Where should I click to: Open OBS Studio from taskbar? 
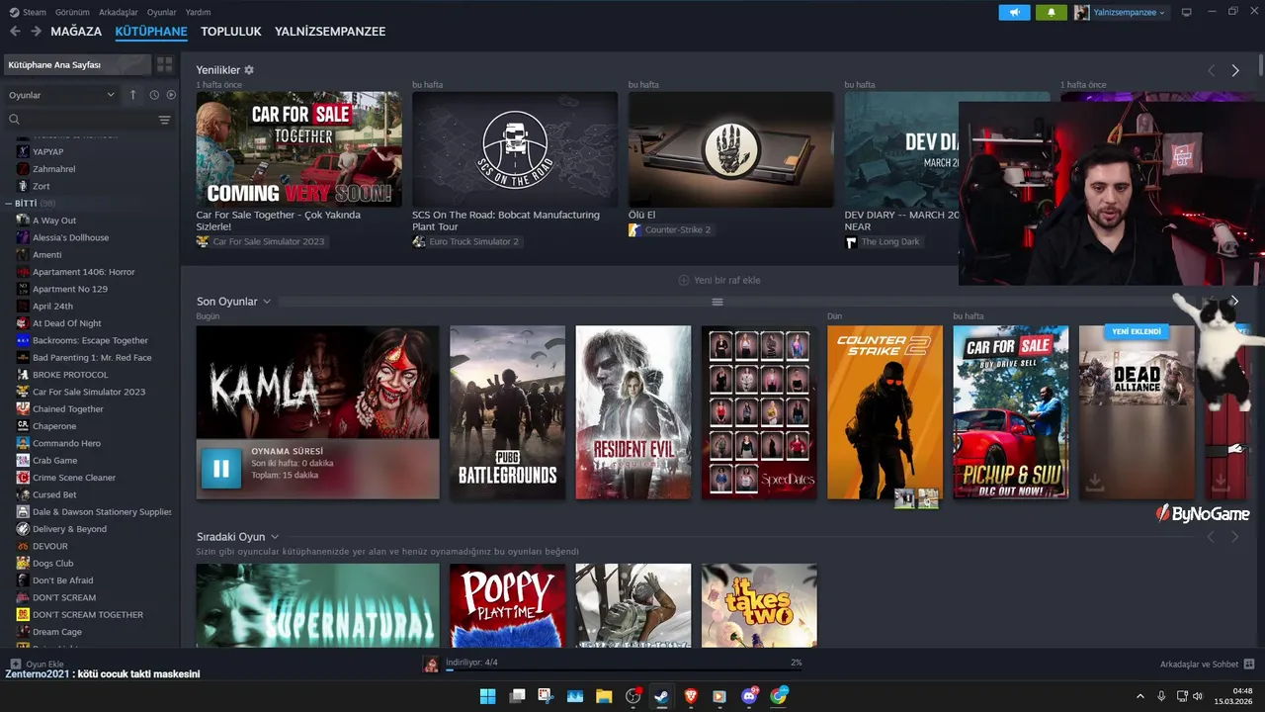632,696
